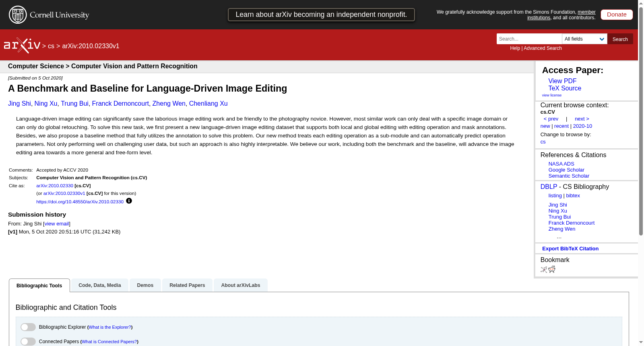Screen dimensions: 644x346
Task: Click the cs breadcrumb link
Action: pyautogui.click(x=51, y=46)
